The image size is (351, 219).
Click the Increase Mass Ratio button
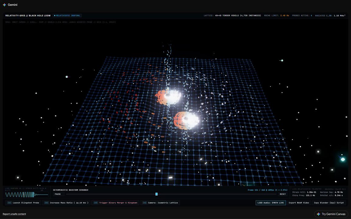(x=66, y=203)
